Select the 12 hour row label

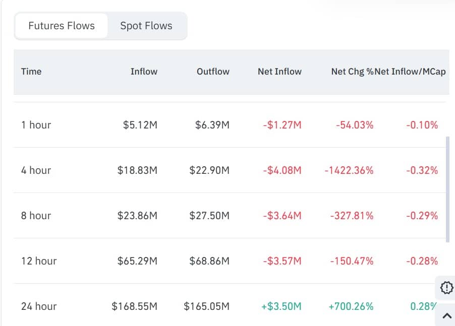39,261
